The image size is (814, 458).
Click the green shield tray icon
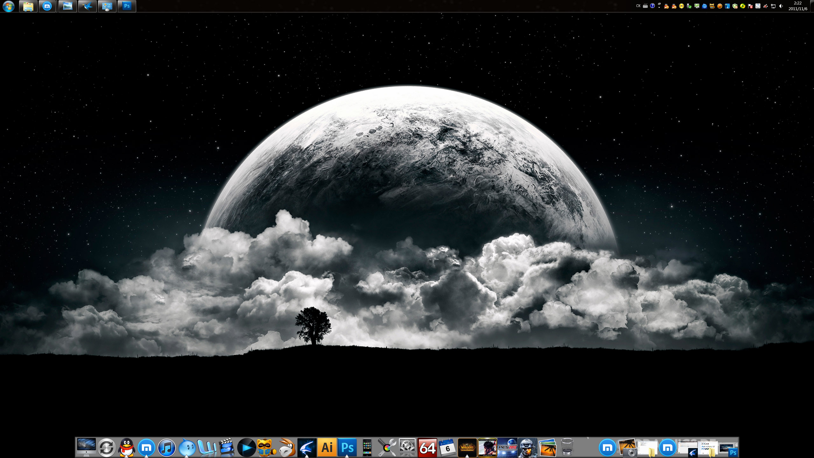[x=735, y=6]
